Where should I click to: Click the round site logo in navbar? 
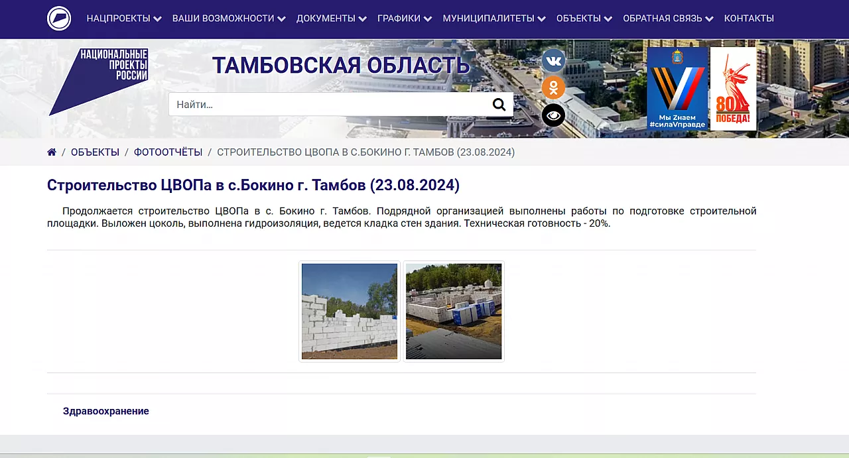59,18
